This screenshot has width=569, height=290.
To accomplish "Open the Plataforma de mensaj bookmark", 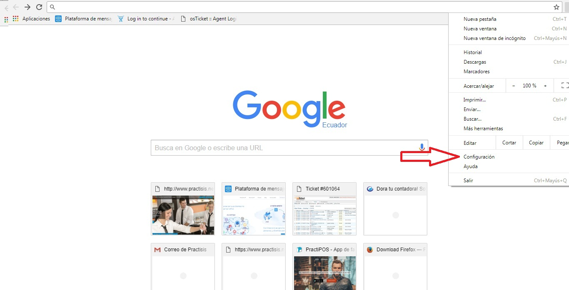I will [x=83, y=19].
